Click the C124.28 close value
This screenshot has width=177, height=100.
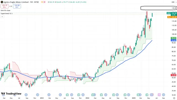[x=72, y=2]
